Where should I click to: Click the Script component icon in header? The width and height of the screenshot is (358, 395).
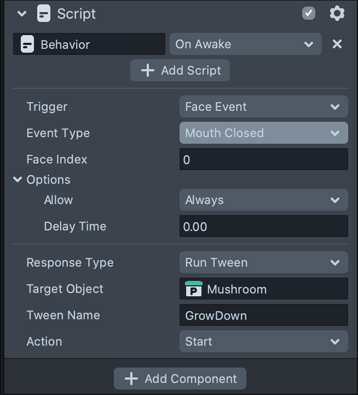pos(44,14)
